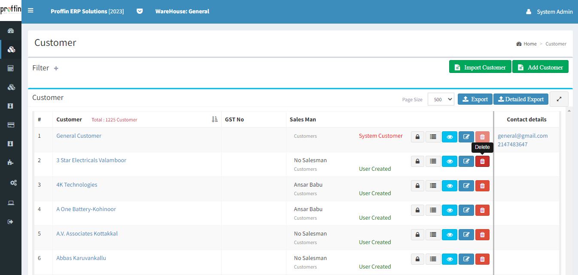This screenshot has height=275, width=578.
Task: Open the System Admin user menu
Action: [550, 12]
